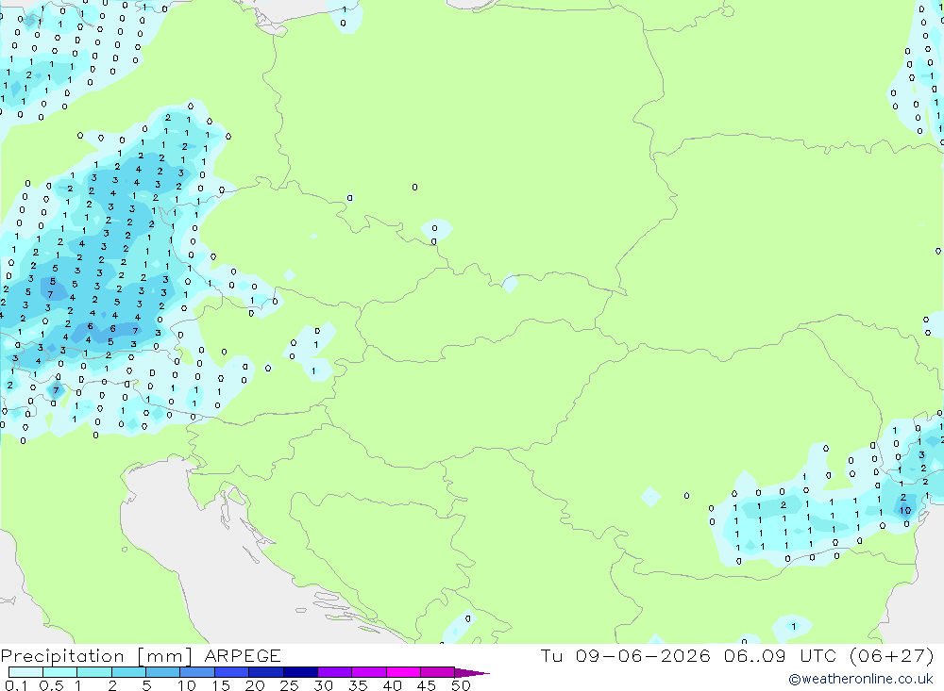Click the 5–10 mm blue legend swatch
Viewport: 944px width, 691px height.
point(162,672)
